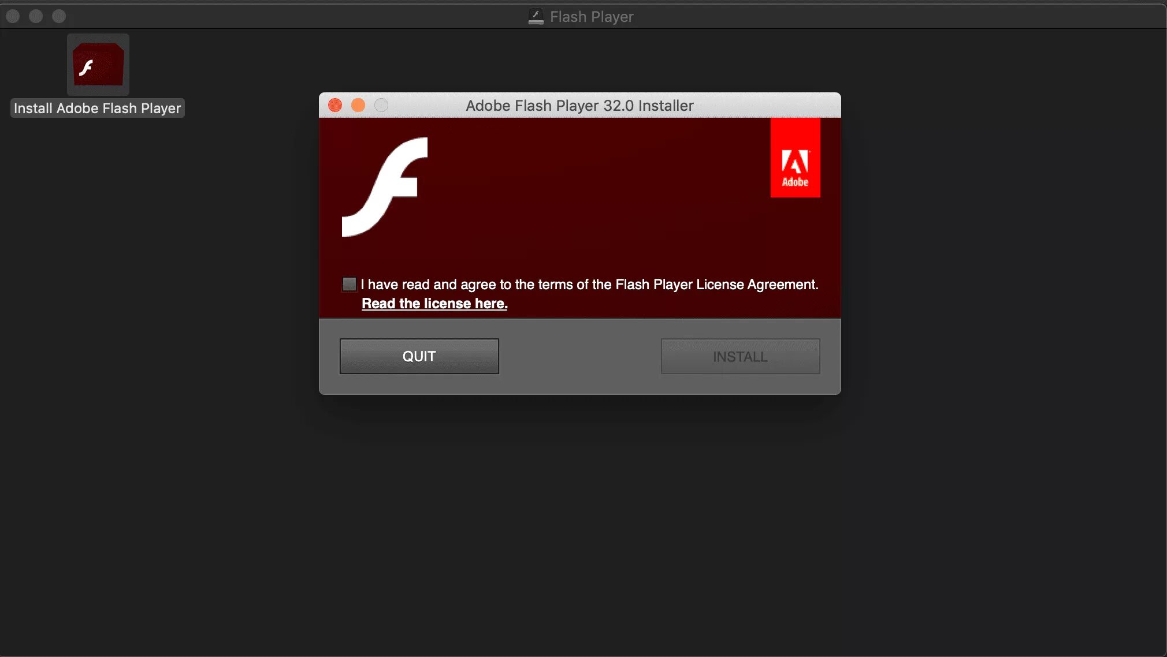This screenshot has width=1167, height=657.
Task: Click the Install Adobe Flash Player icon
Action: (98, 65)
